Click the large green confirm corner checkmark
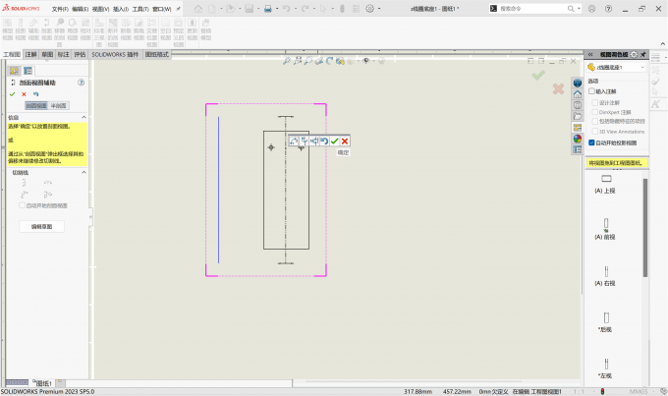The image size is (668, 396). point(538,76)
